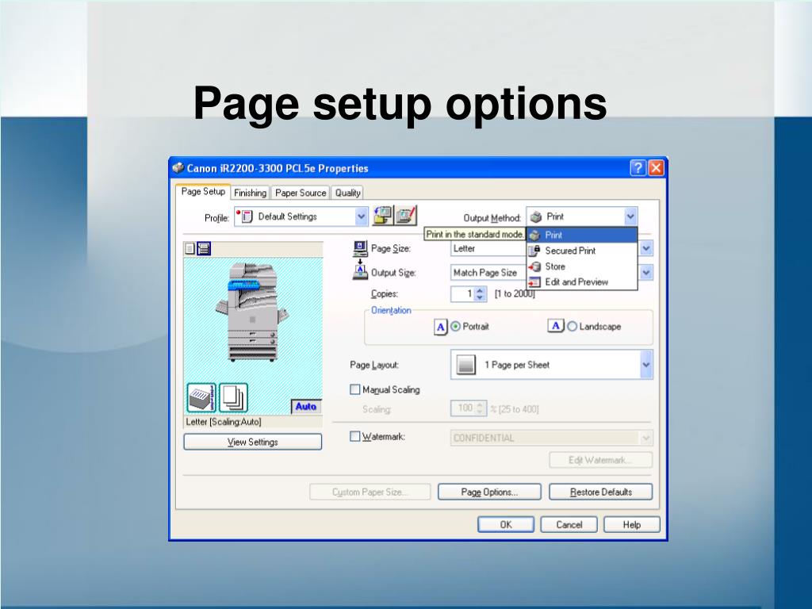Click the Copies spinner arrows
The width and height of the screenshot is (812, 609).
(x=480, y=293)
